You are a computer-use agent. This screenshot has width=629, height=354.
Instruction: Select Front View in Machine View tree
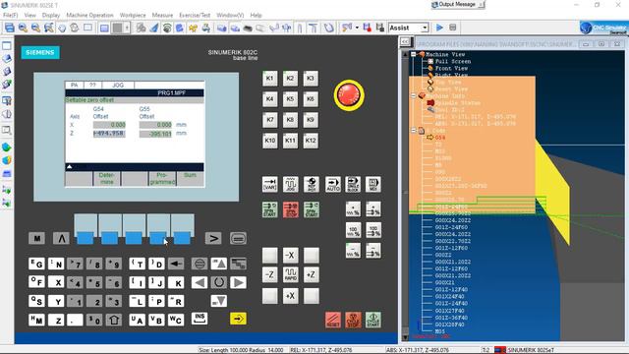[451, 68]
